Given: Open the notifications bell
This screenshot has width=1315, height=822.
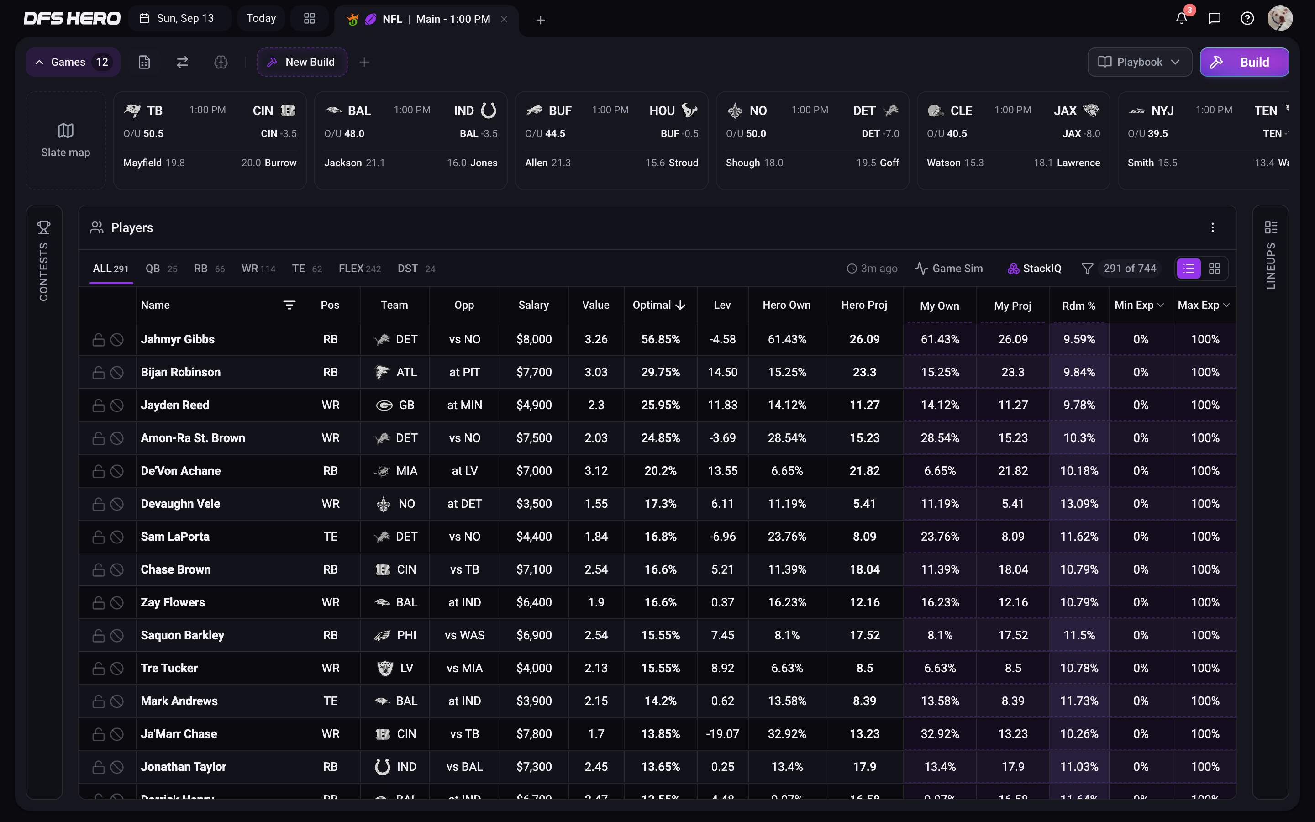Looking at the screenshot, I should coord(1181,18).
